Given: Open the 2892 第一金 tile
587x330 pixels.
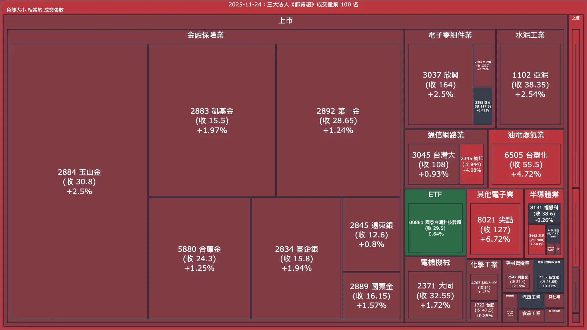Looking at the screenshot, I should (x=338, y=121).
